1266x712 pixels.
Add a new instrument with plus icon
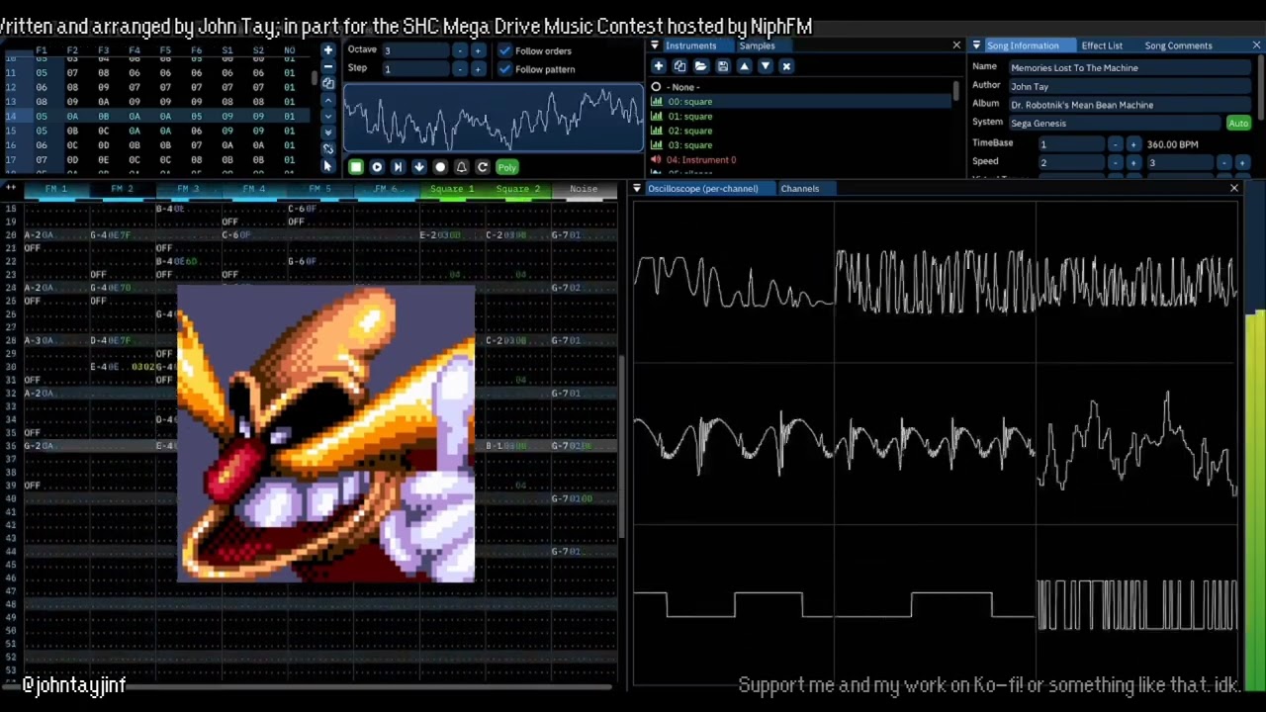(659, 66)
